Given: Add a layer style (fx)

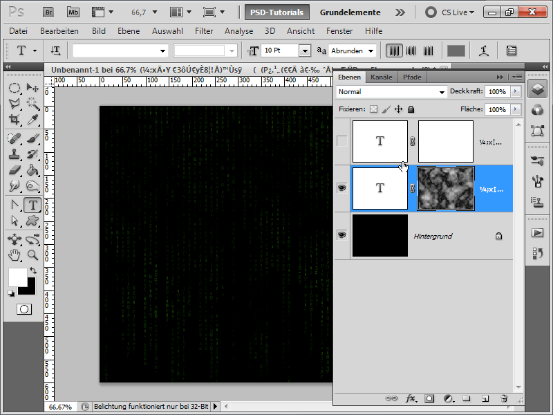Looking at the screenshot, I should [411, 399].
